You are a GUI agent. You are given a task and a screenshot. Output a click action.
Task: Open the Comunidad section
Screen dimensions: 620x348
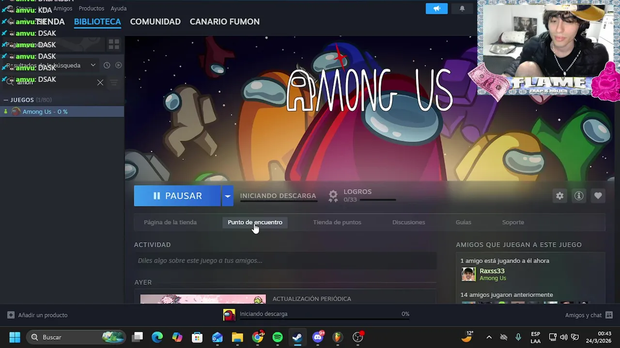(x=155, y=22)
